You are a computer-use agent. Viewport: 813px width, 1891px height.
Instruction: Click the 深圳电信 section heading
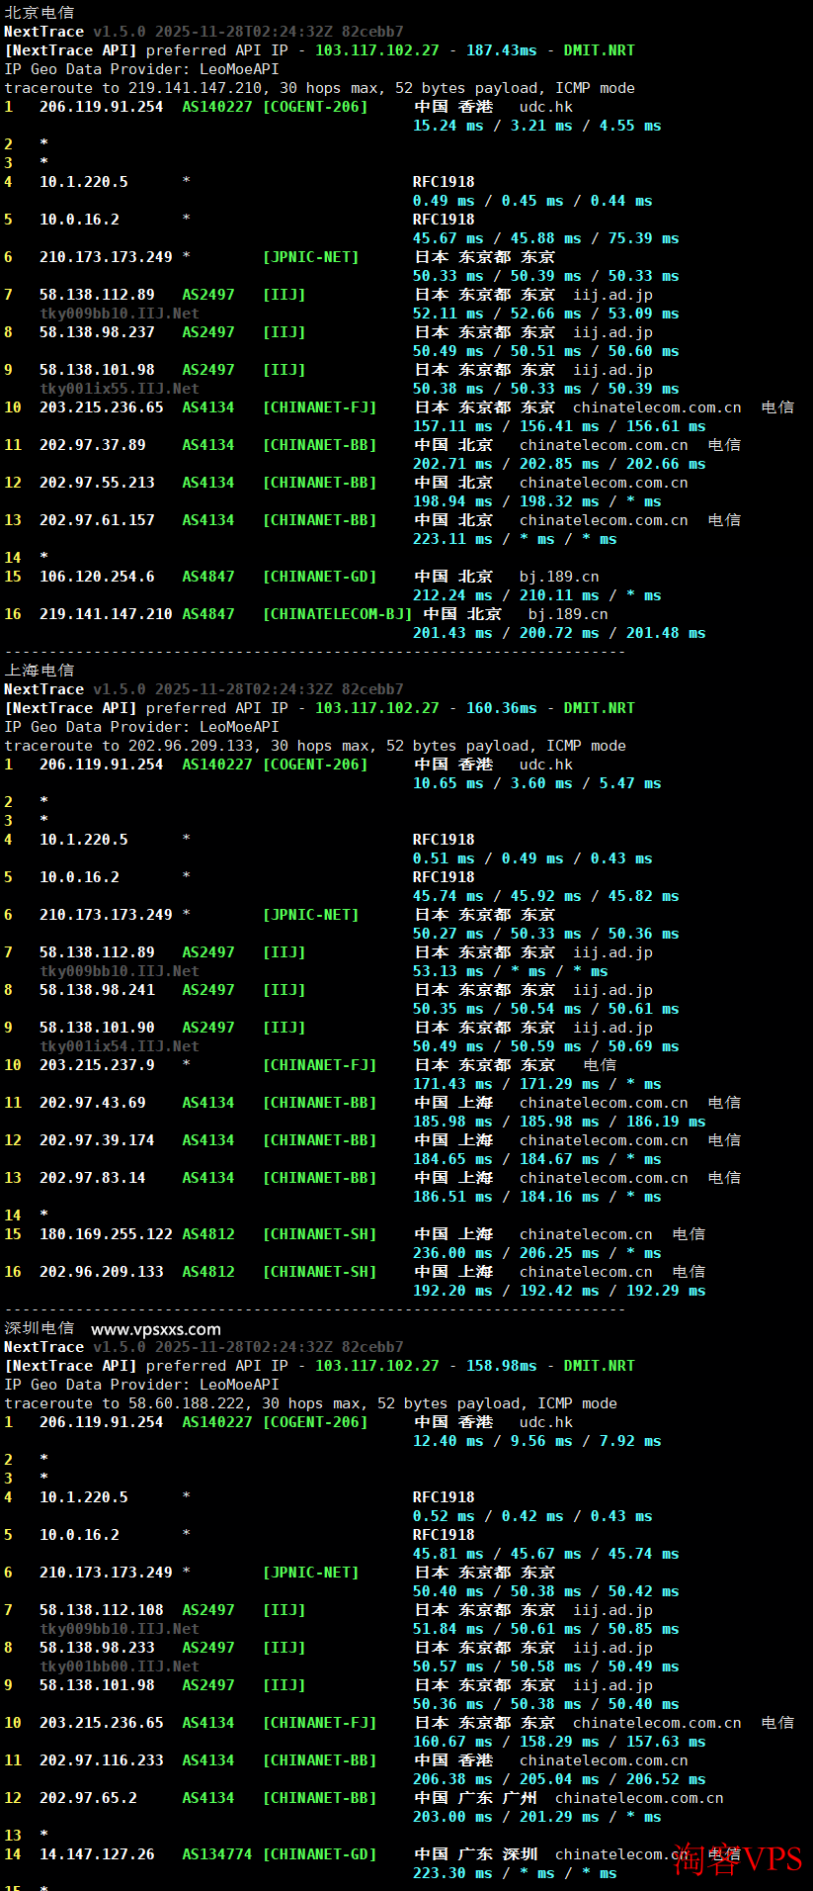39,1328
